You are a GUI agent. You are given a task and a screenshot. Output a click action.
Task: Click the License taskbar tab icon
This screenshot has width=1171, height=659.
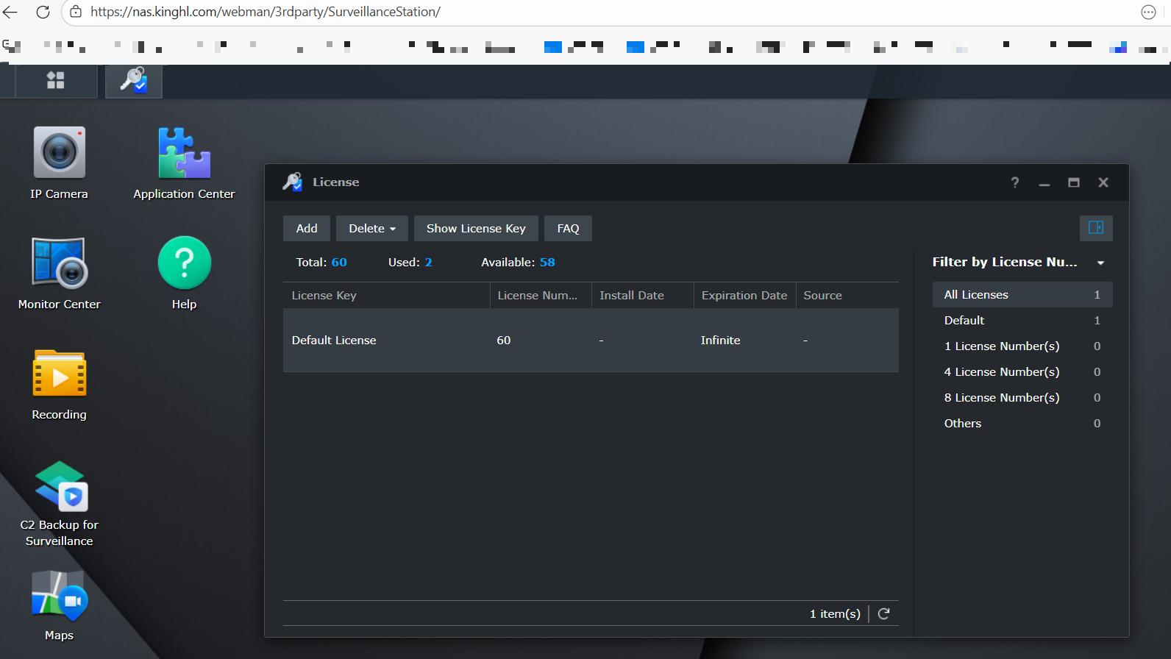pyautogui.click(x=134, y=80)
